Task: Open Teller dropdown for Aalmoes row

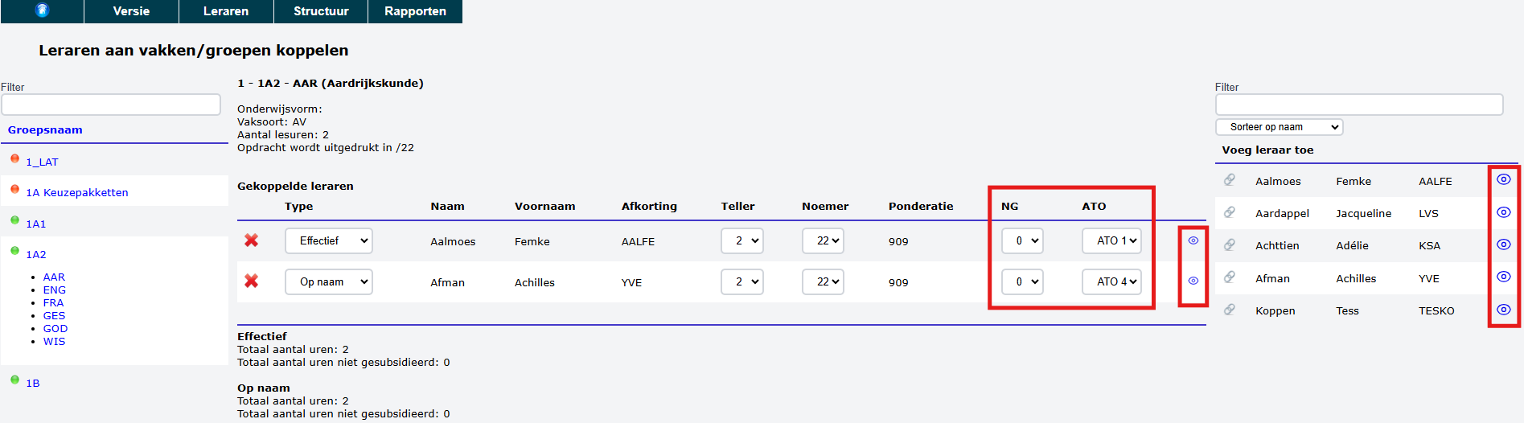Action: (741, 240)
